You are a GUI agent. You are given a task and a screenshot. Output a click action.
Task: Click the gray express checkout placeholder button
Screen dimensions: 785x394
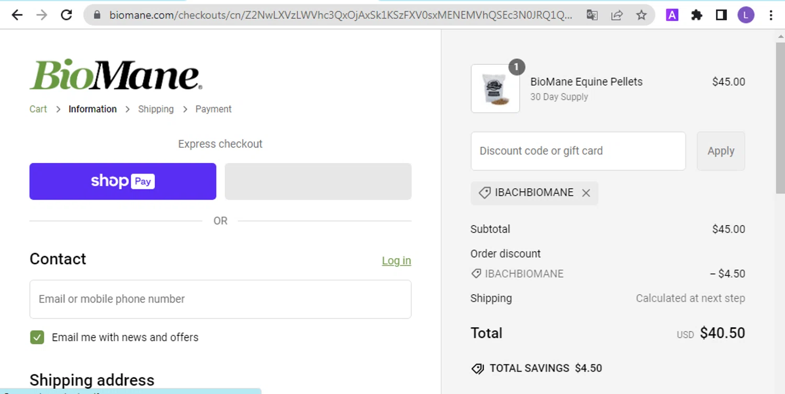[318, 181]
